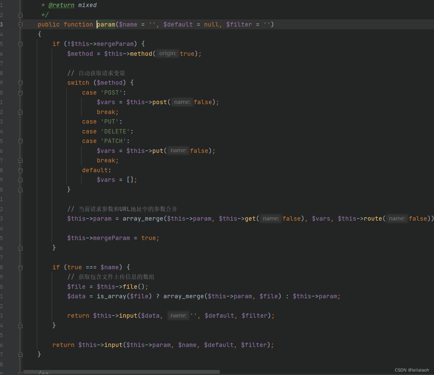Click fold icon beside the default case
434x375 pixels.
[20, 170]
